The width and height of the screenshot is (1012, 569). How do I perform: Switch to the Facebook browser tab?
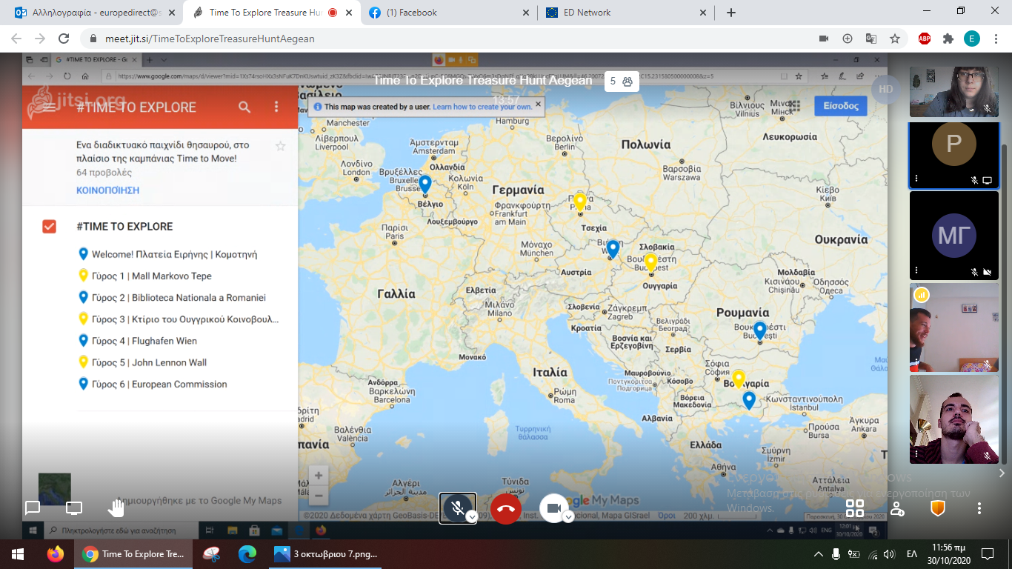[450, 13]
